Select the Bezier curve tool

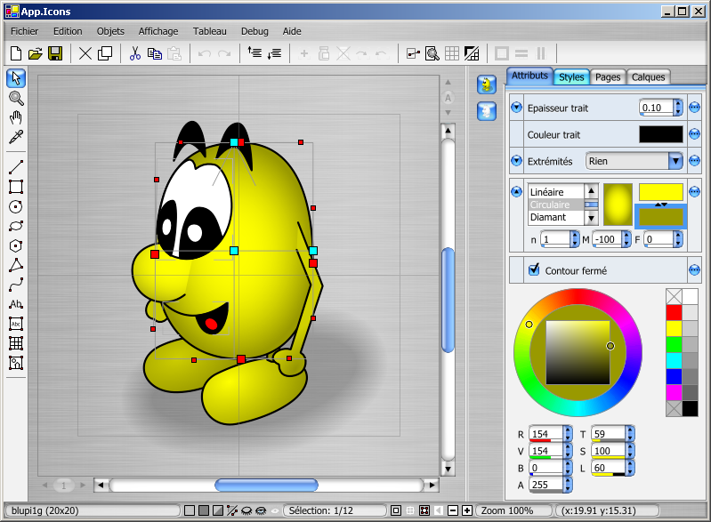click(15, 285)
